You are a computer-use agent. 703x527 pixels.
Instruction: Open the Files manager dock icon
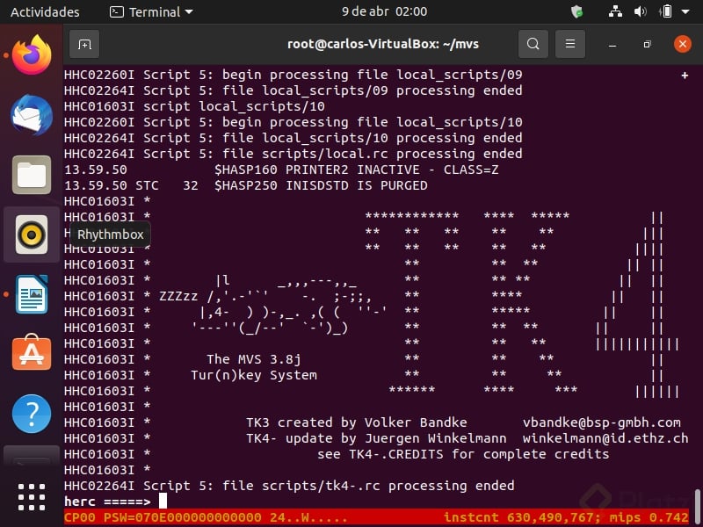click(x=32, y=175)
